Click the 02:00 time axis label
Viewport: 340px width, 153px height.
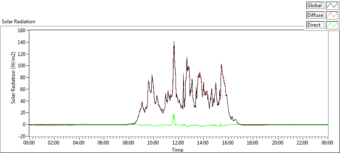click(54, 143)
